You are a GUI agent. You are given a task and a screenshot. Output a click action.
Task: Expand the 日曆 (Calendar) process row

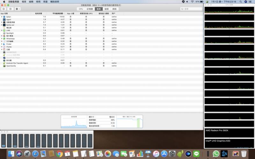coord(2,50)
